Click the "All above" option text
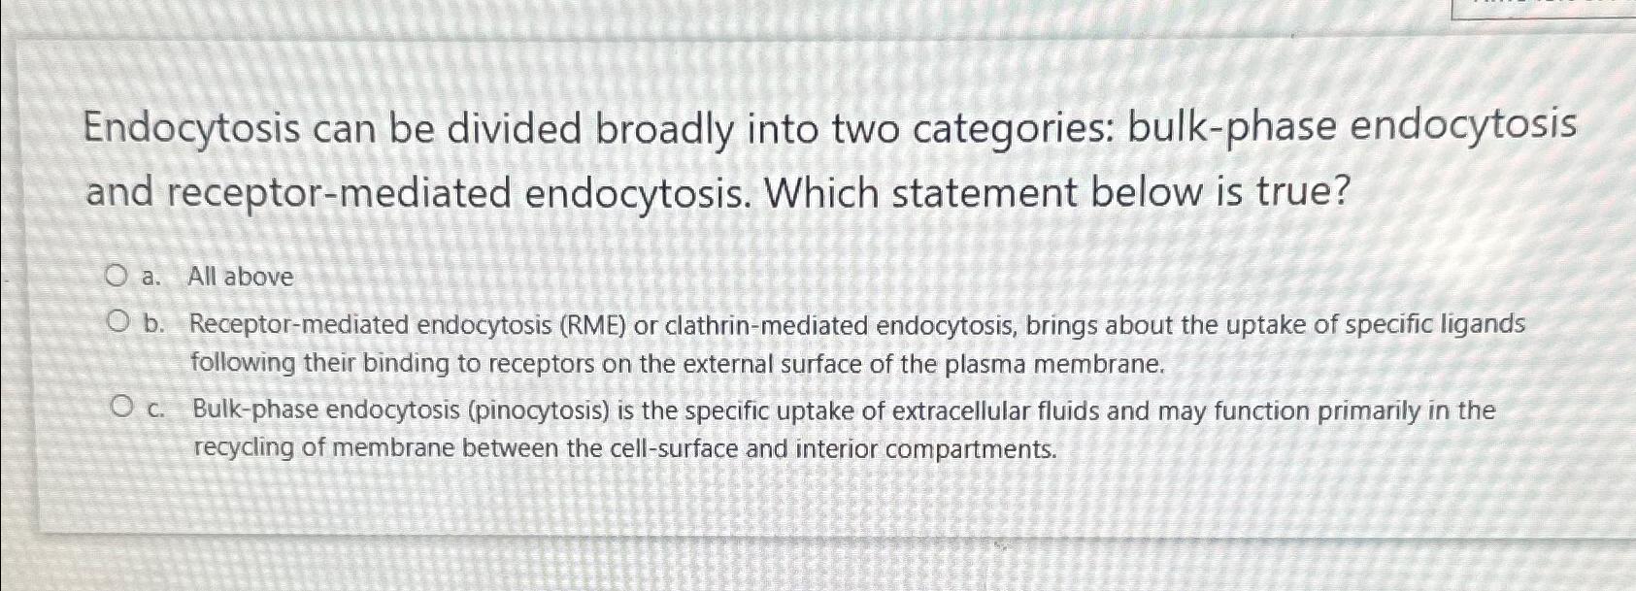Screen dimensions: 1636x591 click(x=243, y=278)
